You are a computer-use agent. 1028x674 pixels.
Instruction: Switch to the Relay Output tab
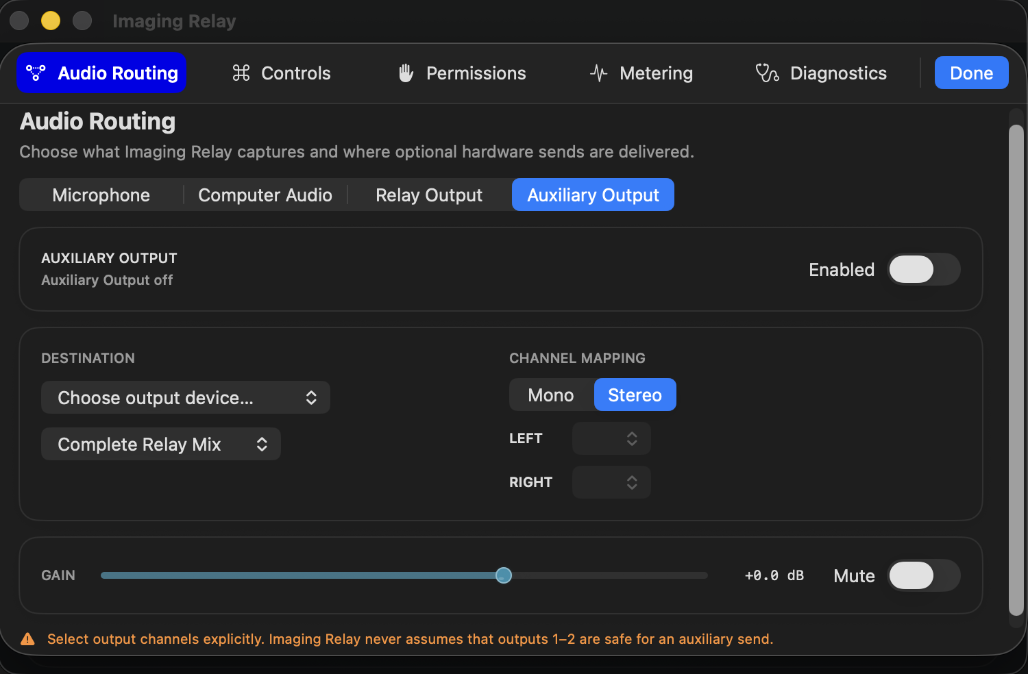tap(429, 195)
